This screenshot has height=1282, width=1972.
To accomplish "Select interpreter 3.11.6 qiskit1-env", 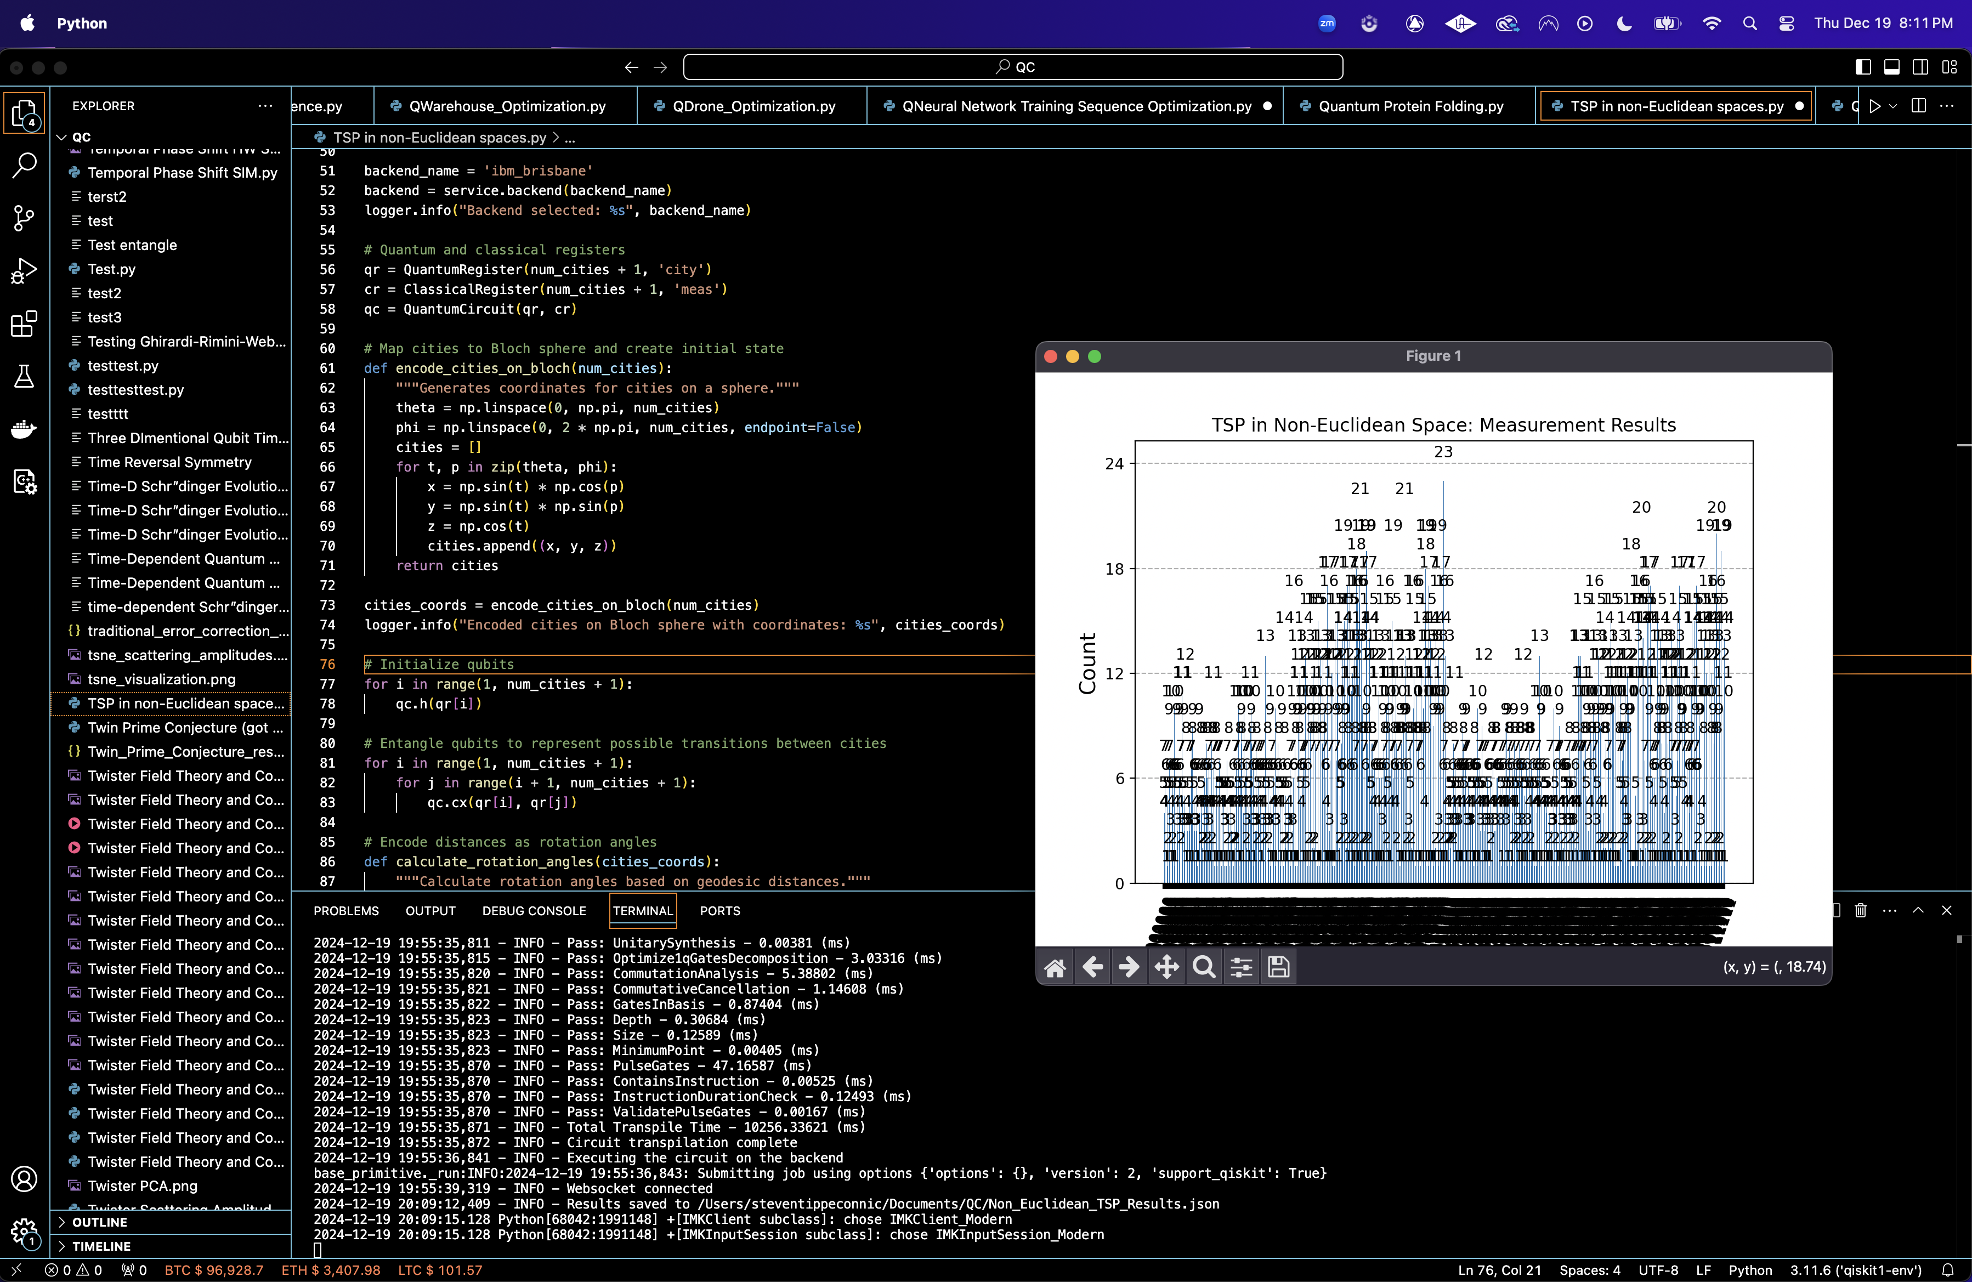I will point(1855,1269).
